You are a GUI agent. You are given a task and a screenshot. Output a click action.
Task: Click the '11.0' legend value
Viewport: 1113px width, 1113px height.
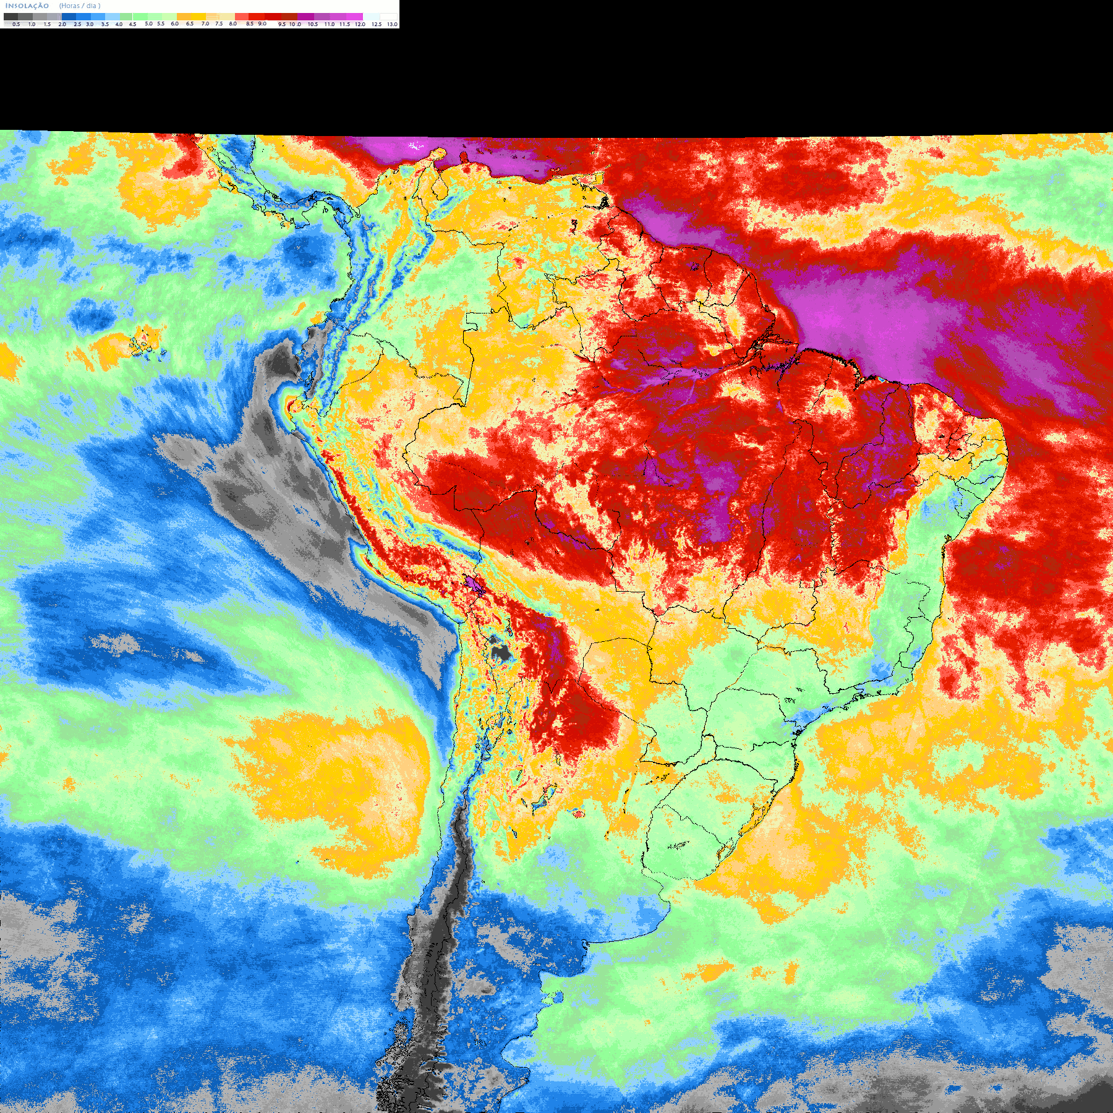click(330, 24)
